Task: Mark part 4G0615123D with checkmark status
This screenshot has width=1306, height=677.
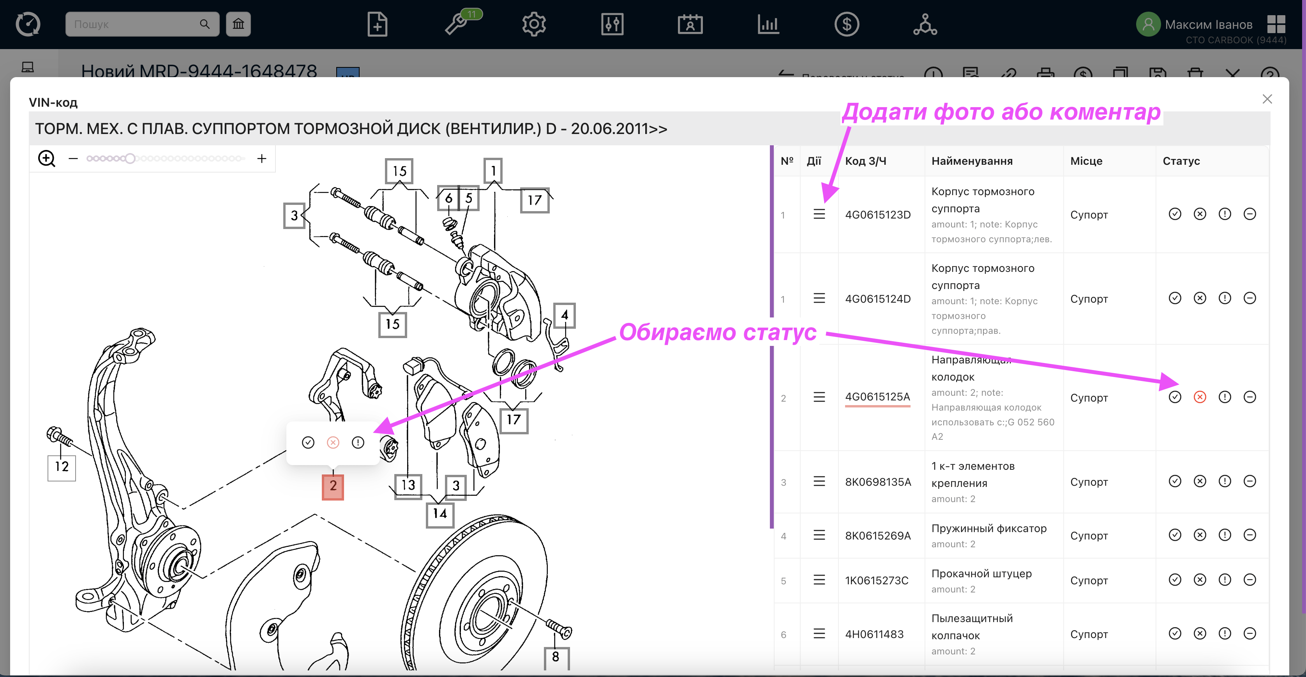Action: pyautogui.click(x=1174, y=214)
